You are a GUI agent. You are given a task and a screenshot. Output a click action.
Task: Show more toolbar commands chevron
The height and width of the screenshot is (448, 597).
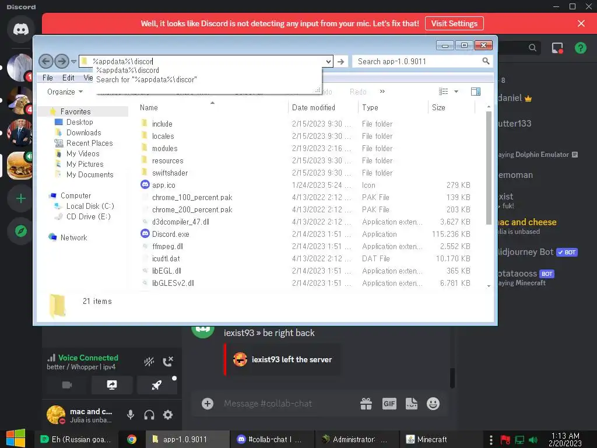[x=382, y=92]
